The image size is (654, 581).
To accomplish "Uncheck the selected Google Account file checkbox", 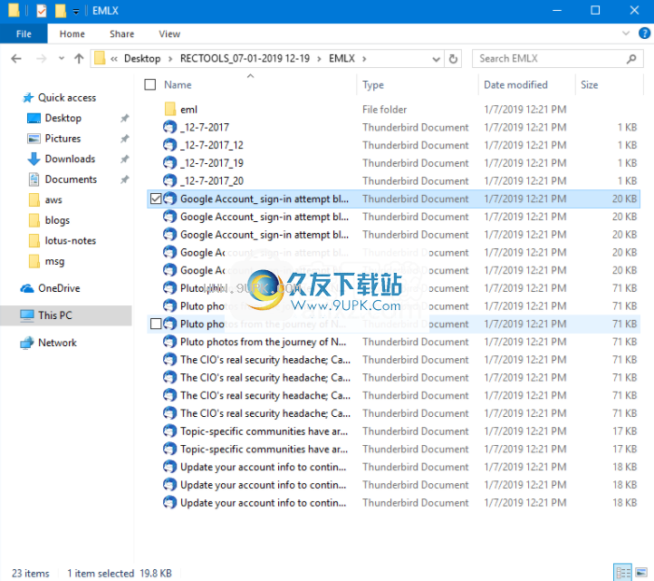I will pos(156,199).
